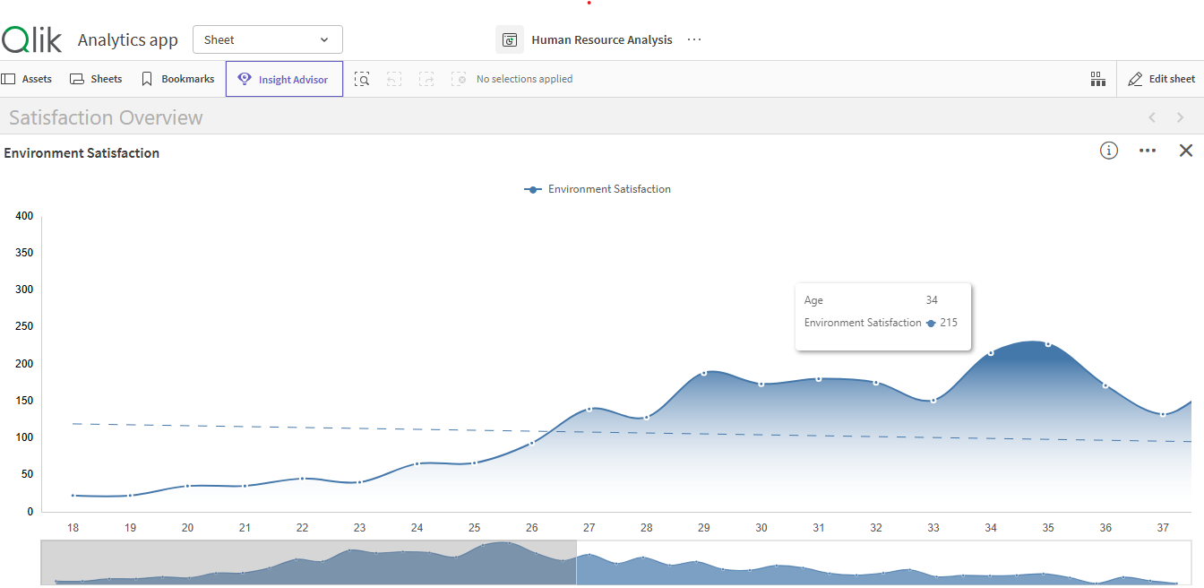The height and width of the screenshot is (588, 1204).
Task: Open the smart search icon
Action: click(x=362, y=79)
